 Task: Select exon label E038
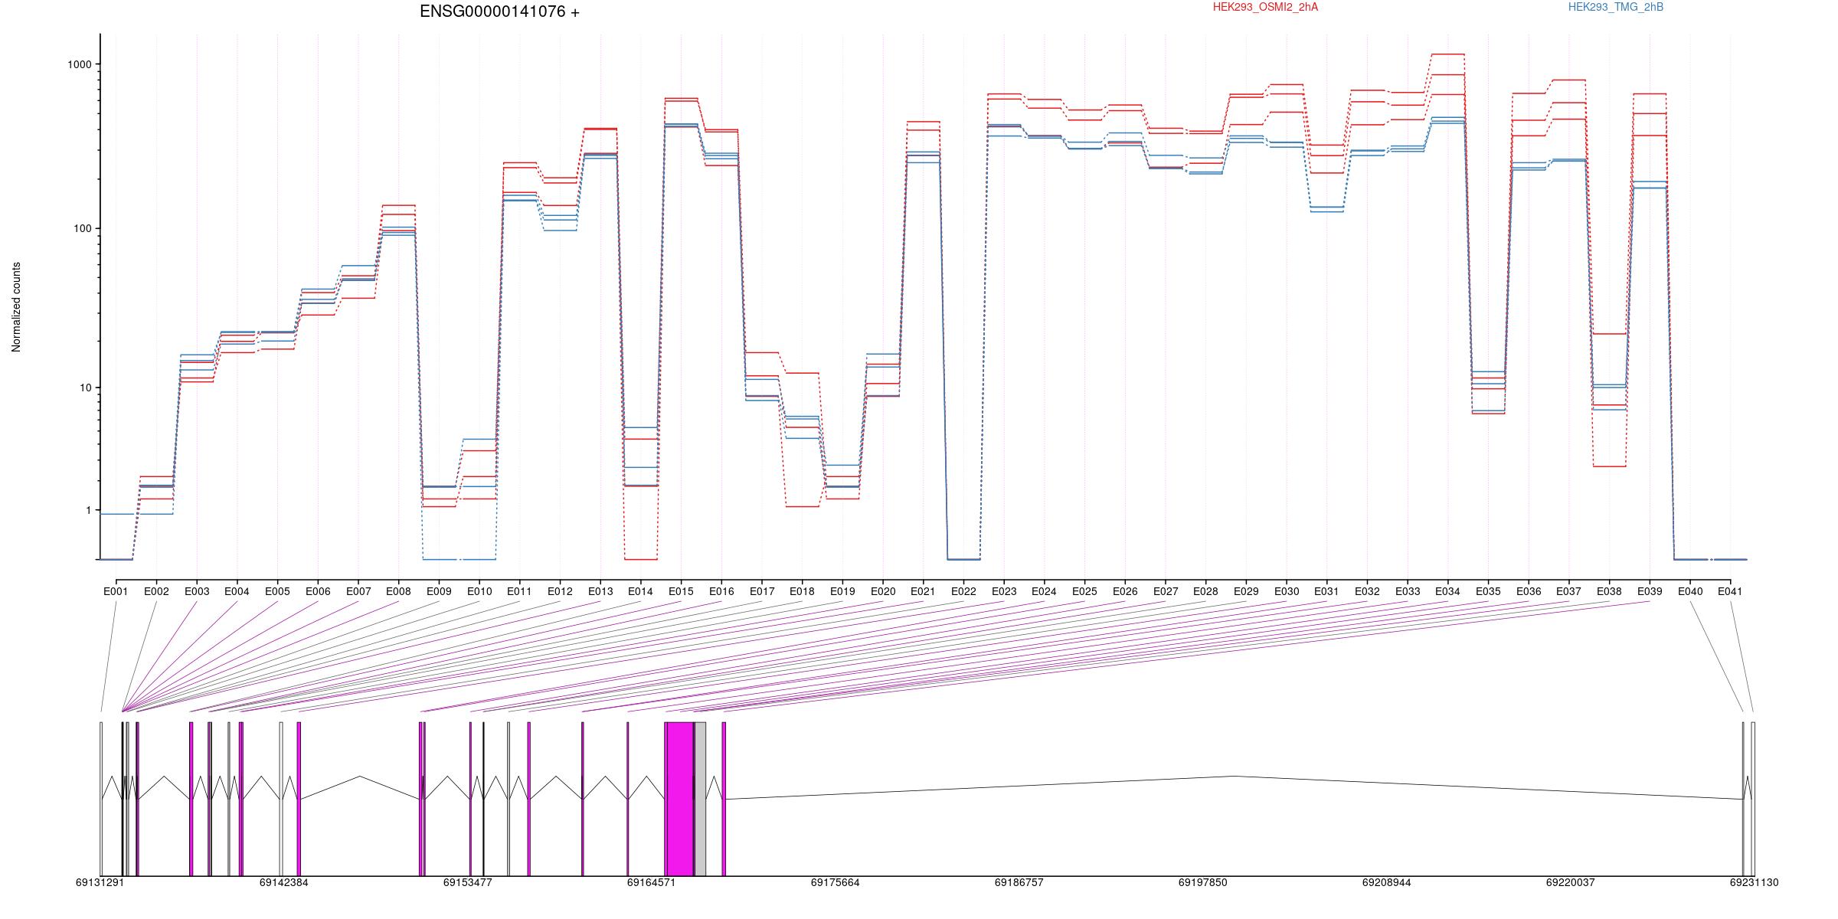1609,591
